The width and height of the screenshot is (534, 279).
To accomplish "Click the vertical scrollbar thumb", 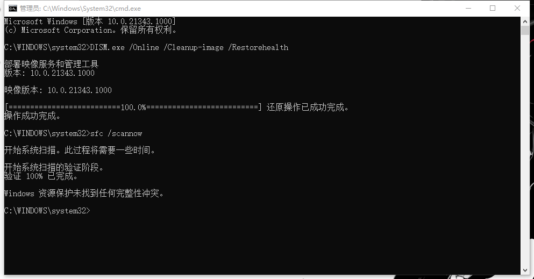I will pos(525,30).
